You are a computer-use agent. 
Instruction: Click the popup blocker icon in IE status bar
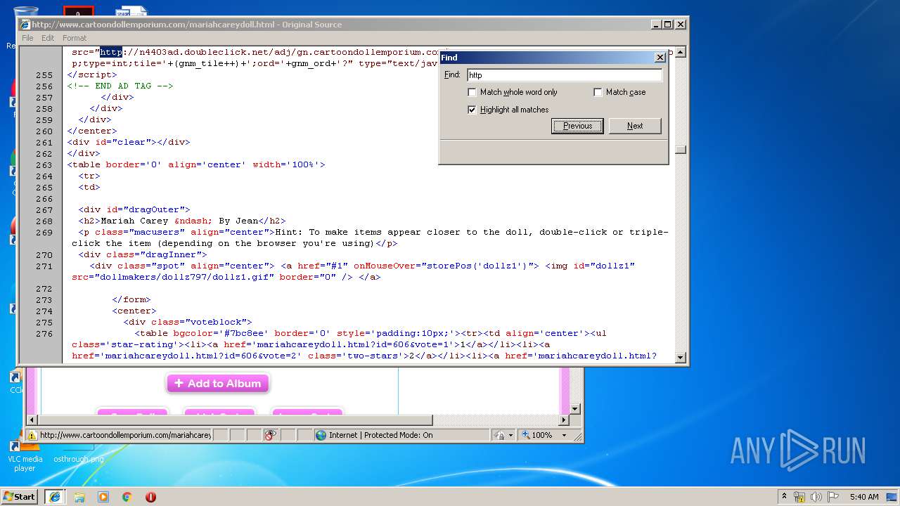pos(271,435)
